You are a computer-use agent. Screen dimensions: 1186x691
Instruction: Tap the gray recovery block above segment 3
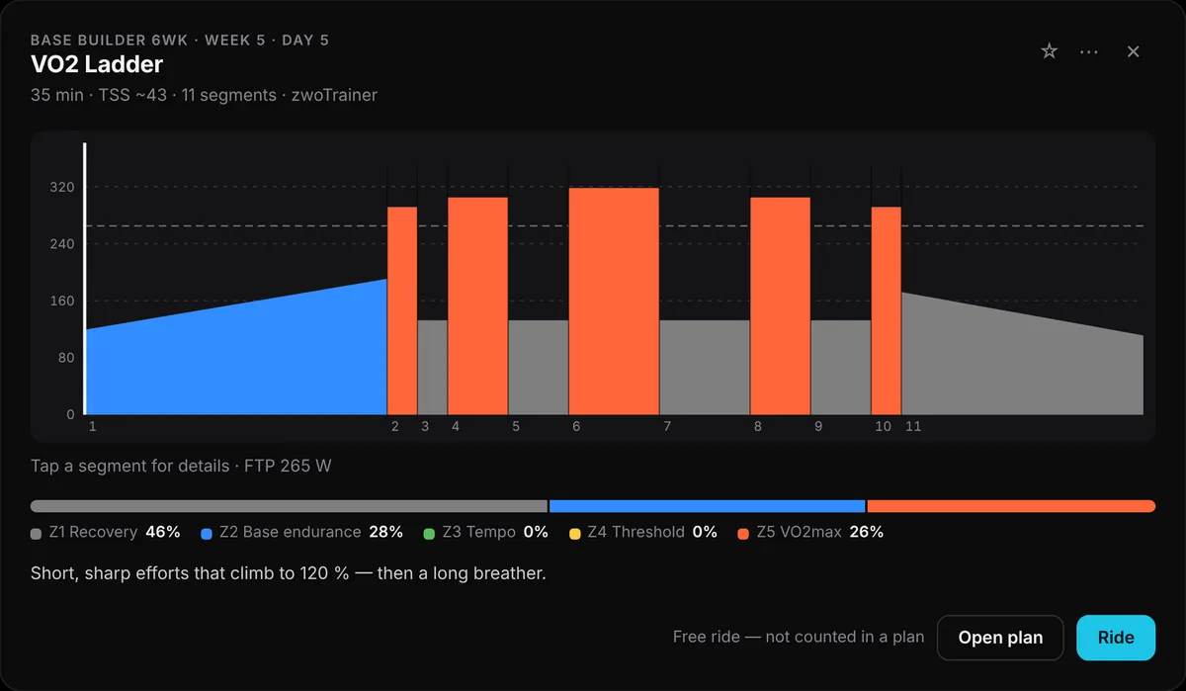[433, 367]
